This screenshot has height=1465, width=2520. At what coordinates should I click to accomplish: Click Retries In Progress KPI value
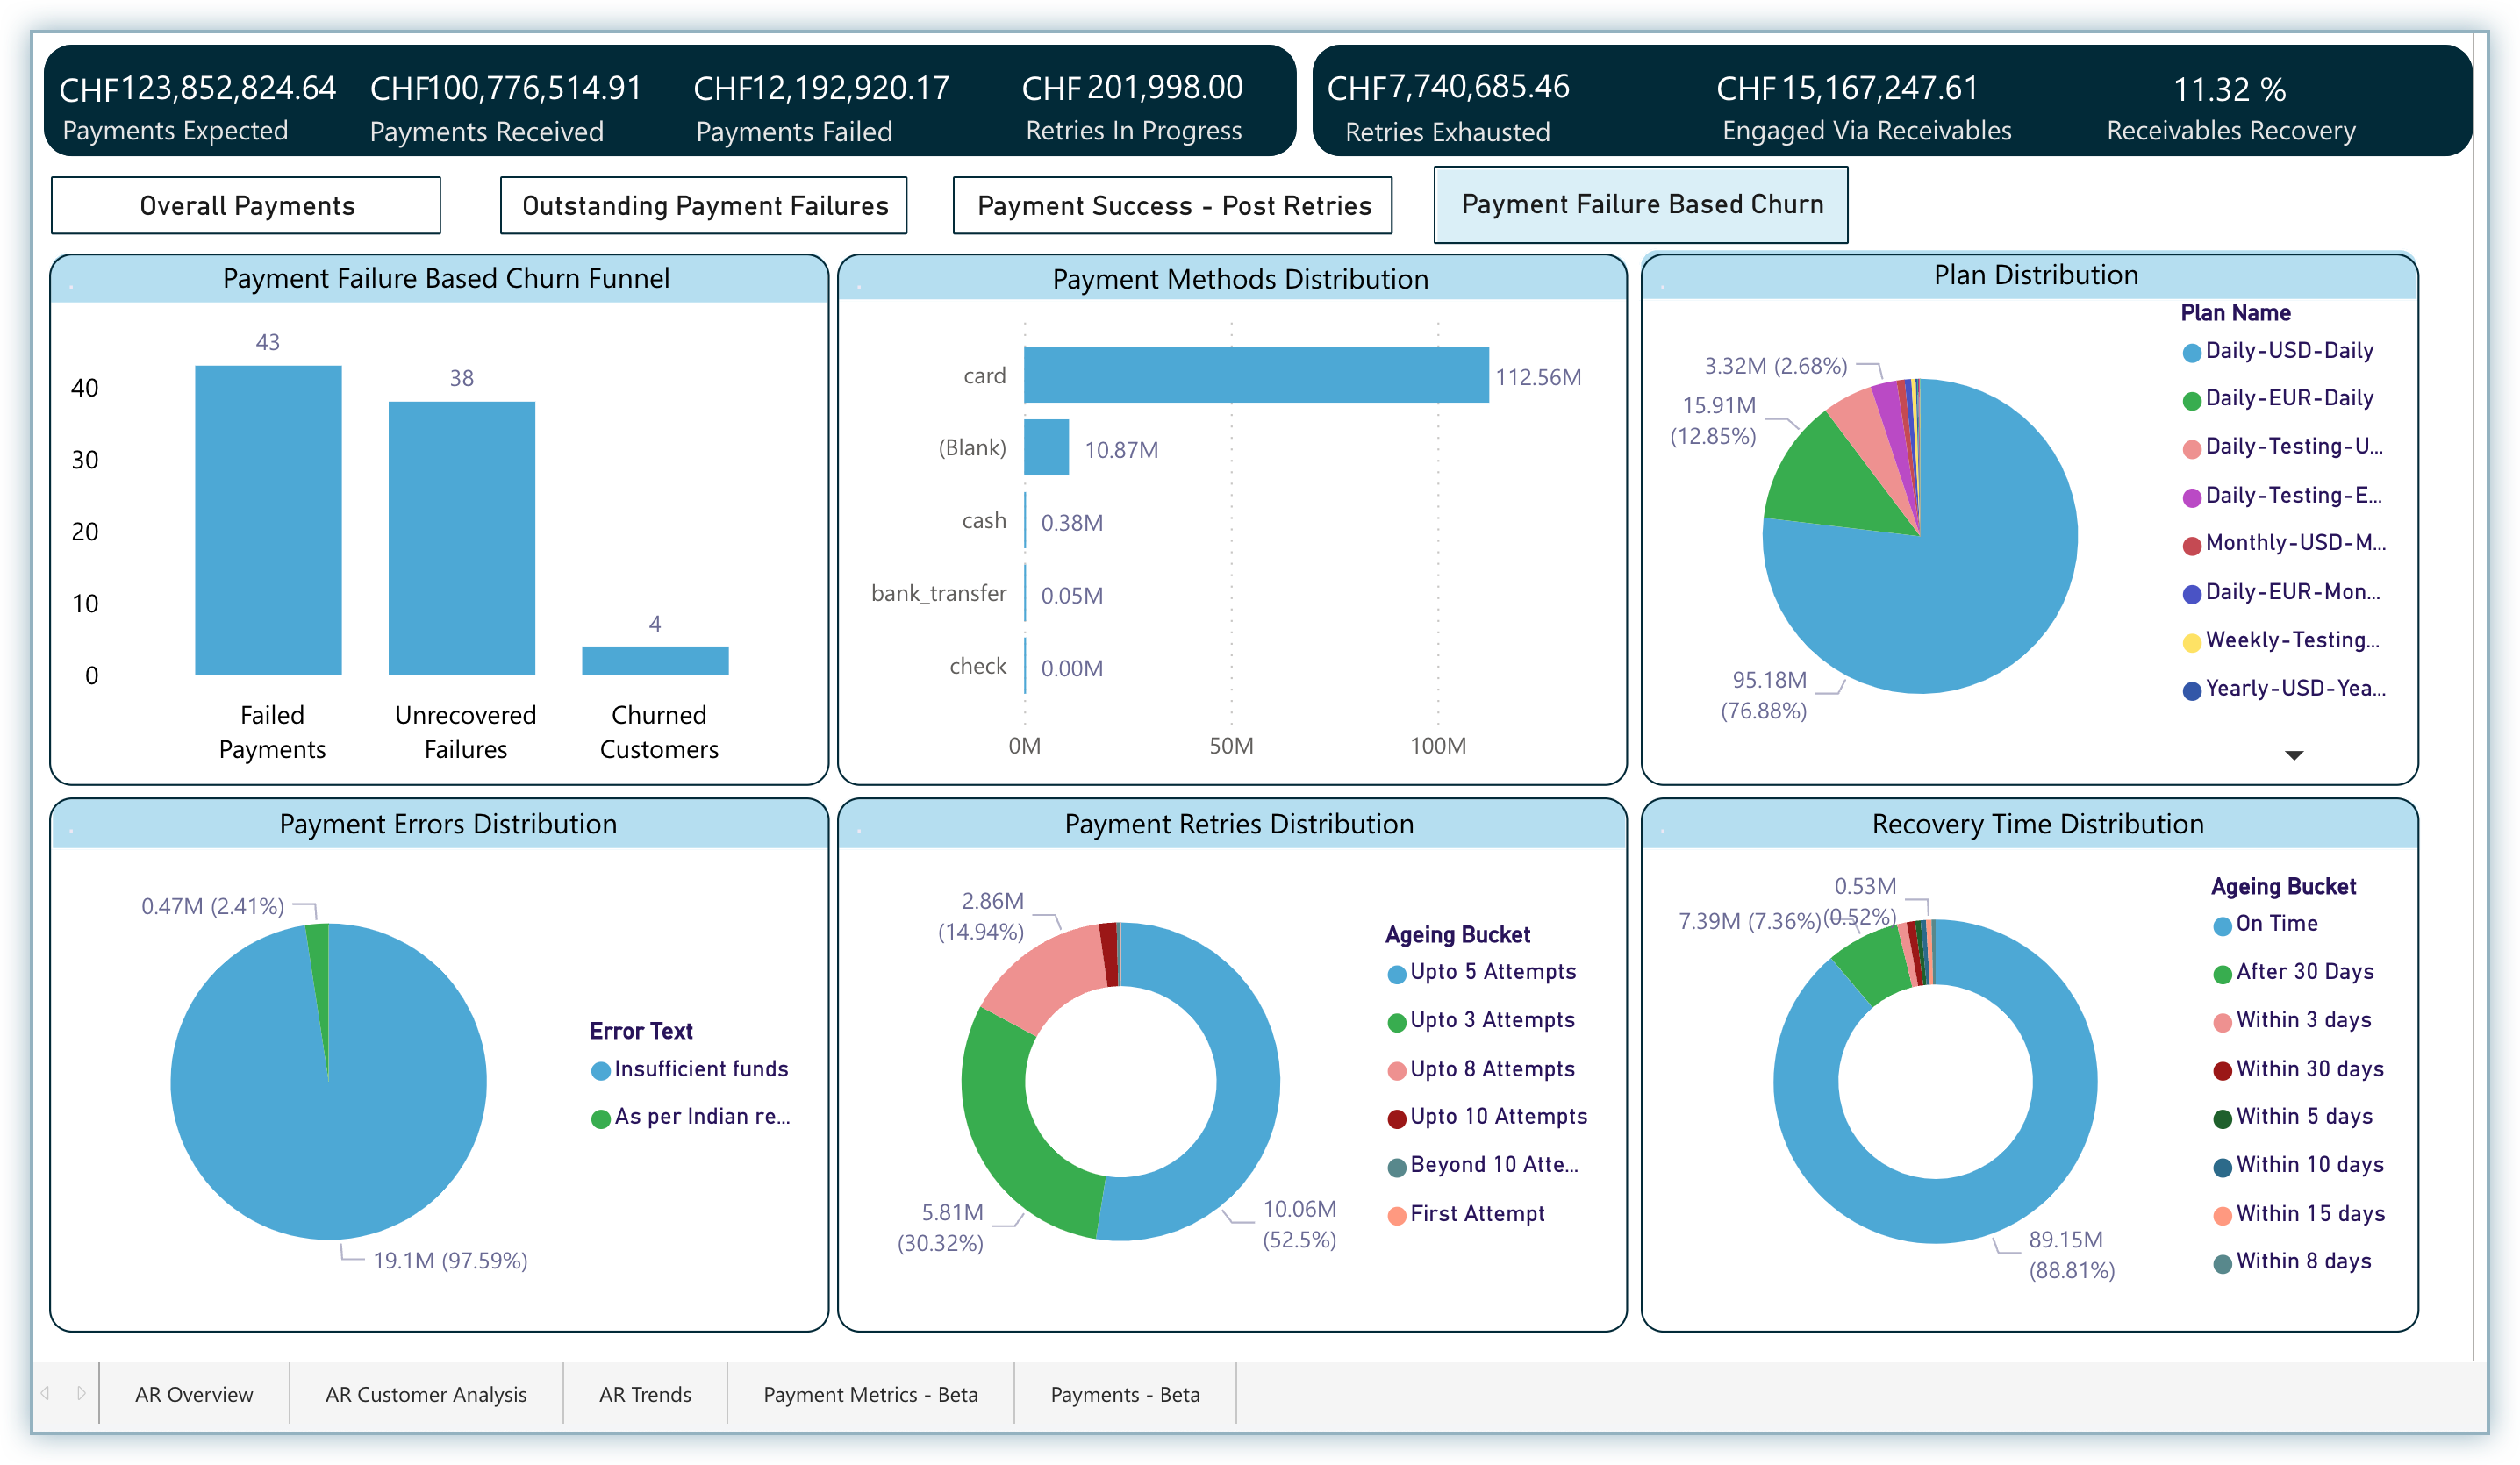[1132, 88]
